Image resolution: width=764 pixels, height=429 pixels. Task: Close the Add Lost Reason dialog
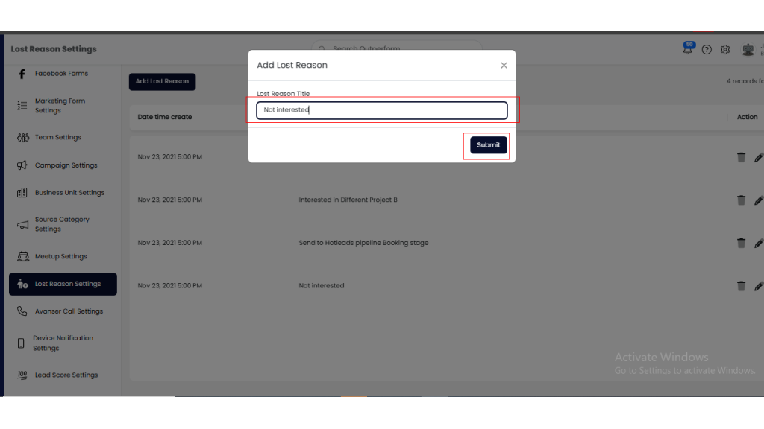click(504, 66)
